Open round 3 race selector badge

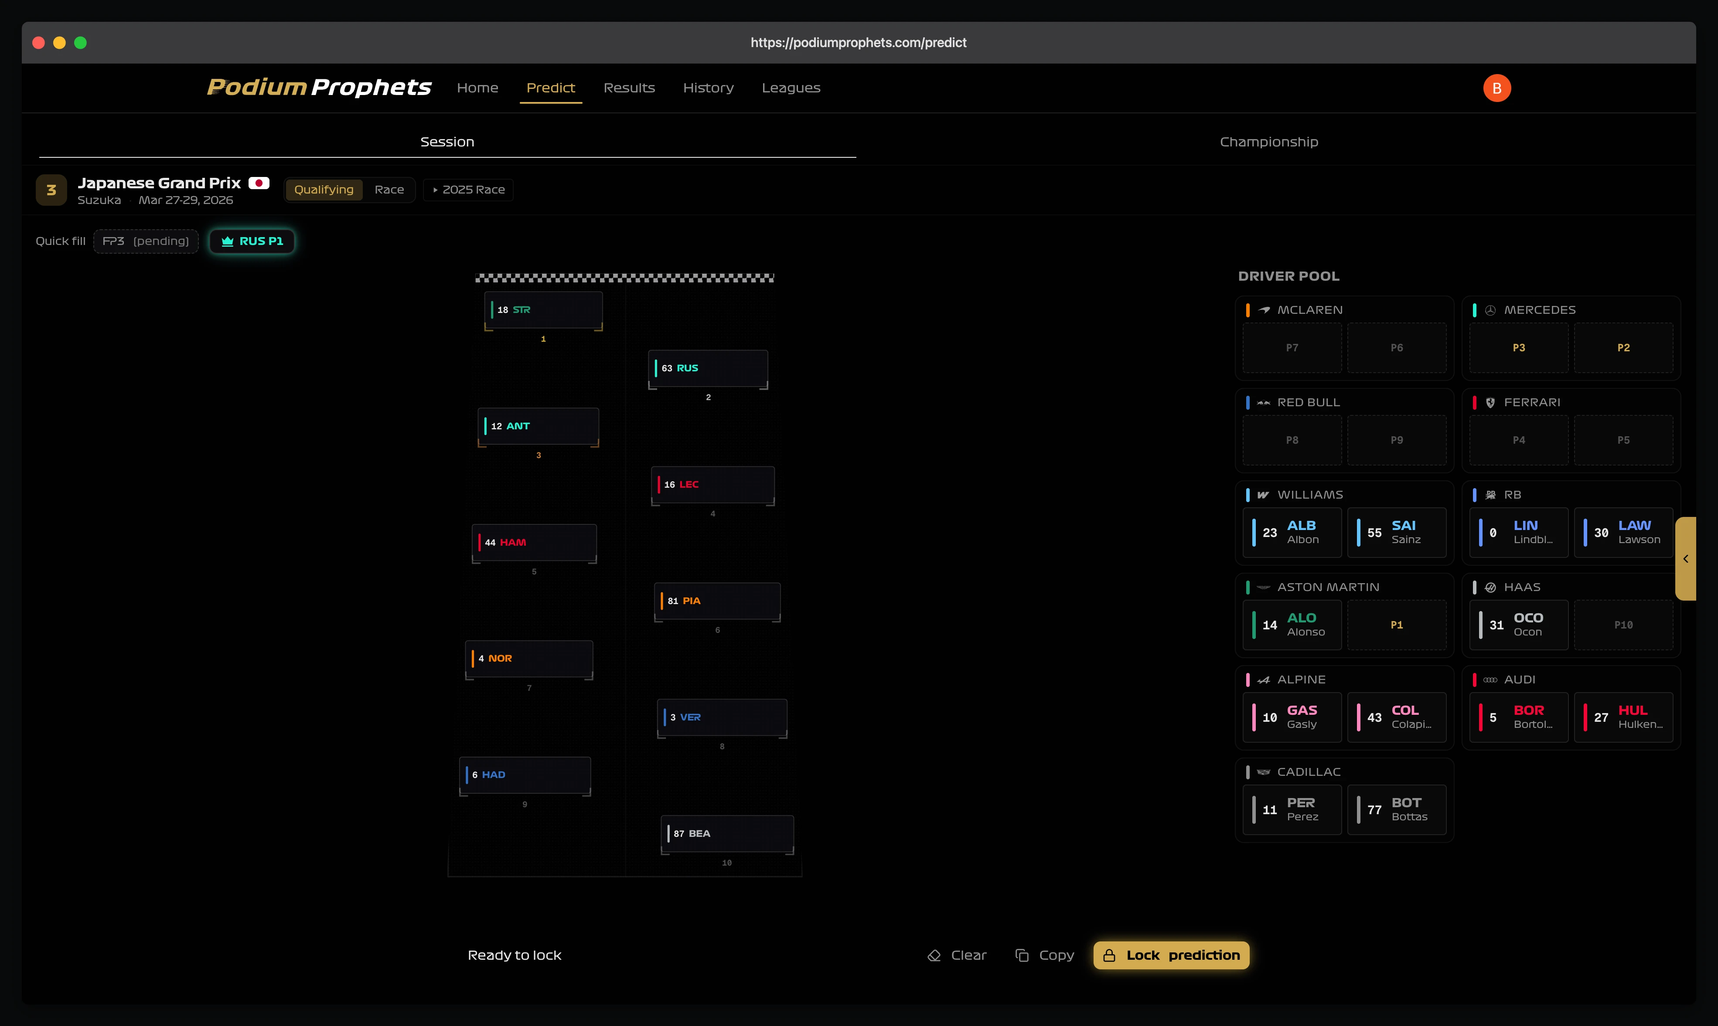point(51,190)
